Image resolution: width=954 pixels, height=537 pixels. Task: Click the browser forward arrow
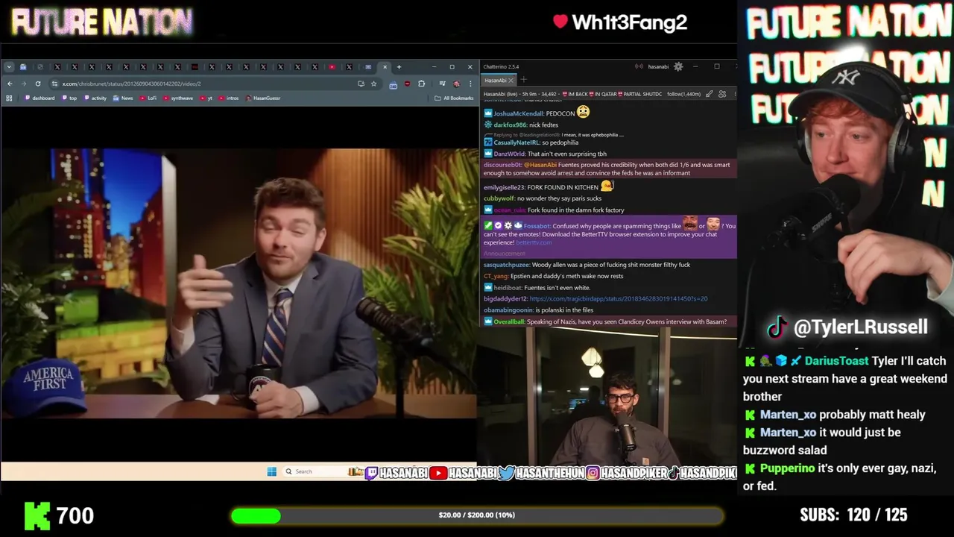pos(24,84)
